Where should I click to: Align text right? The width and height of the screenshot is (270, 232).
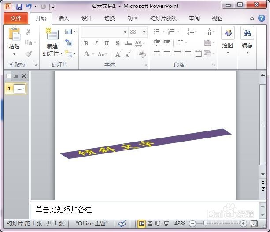(178, 54)
